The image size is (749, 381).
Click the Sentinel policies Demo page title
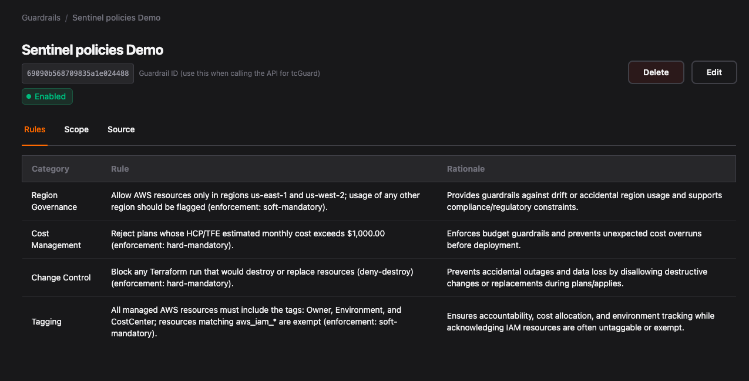(x=92, y=50)
